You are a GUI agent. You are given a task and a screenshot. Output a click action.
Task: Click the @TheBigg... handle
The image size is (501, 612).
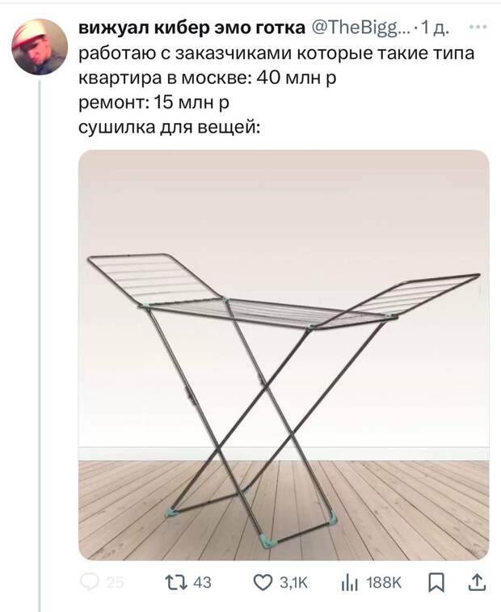pyautogui.click(x=360, y=27)
